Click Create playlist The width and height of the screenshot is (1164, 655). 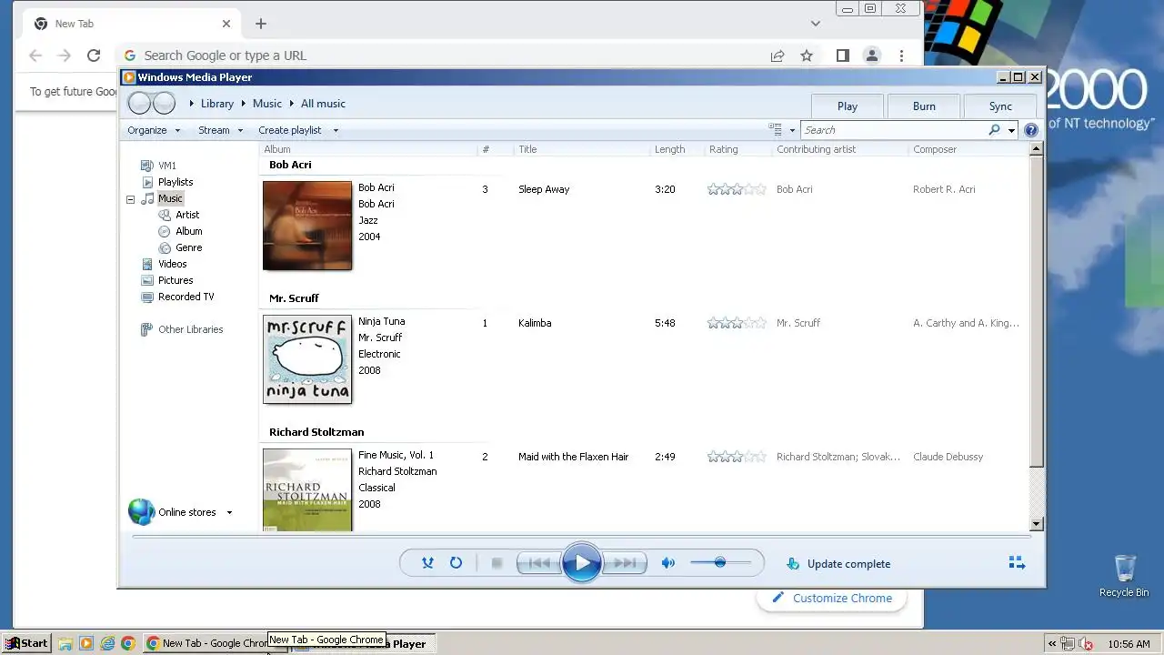[290, 130]
